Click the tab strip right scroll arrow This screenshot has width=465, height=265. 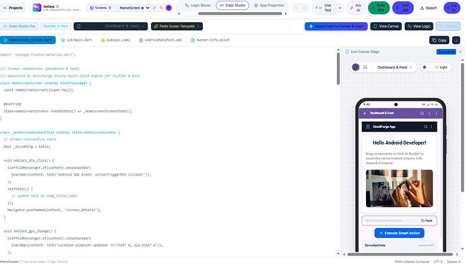click(286, 13)
